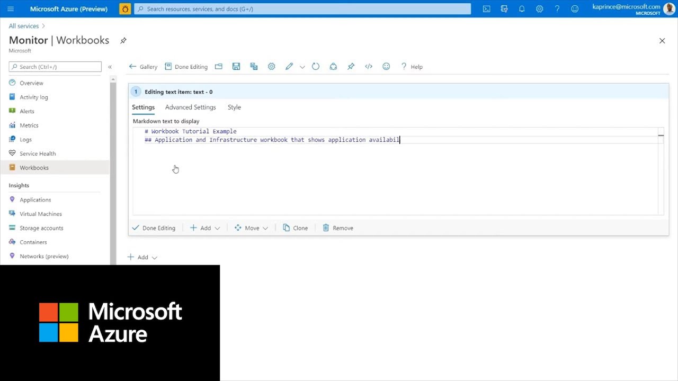Image resolution: width=678 pixels, height=381 pixels.
Task: Open portal settings gear in header
Action: (x=539, y=8)
